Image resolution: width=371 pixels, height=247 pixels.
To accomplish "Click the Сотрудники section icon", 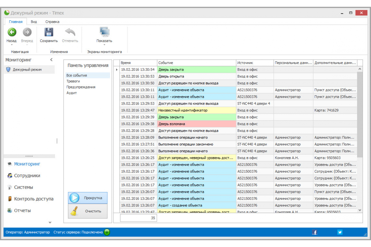I will [x=10, y=176].
